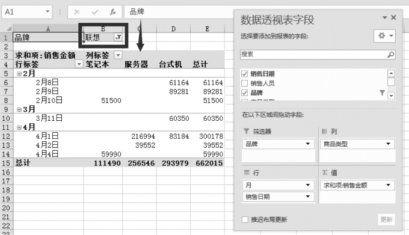
Task: Select column A header
Action: 48,29
